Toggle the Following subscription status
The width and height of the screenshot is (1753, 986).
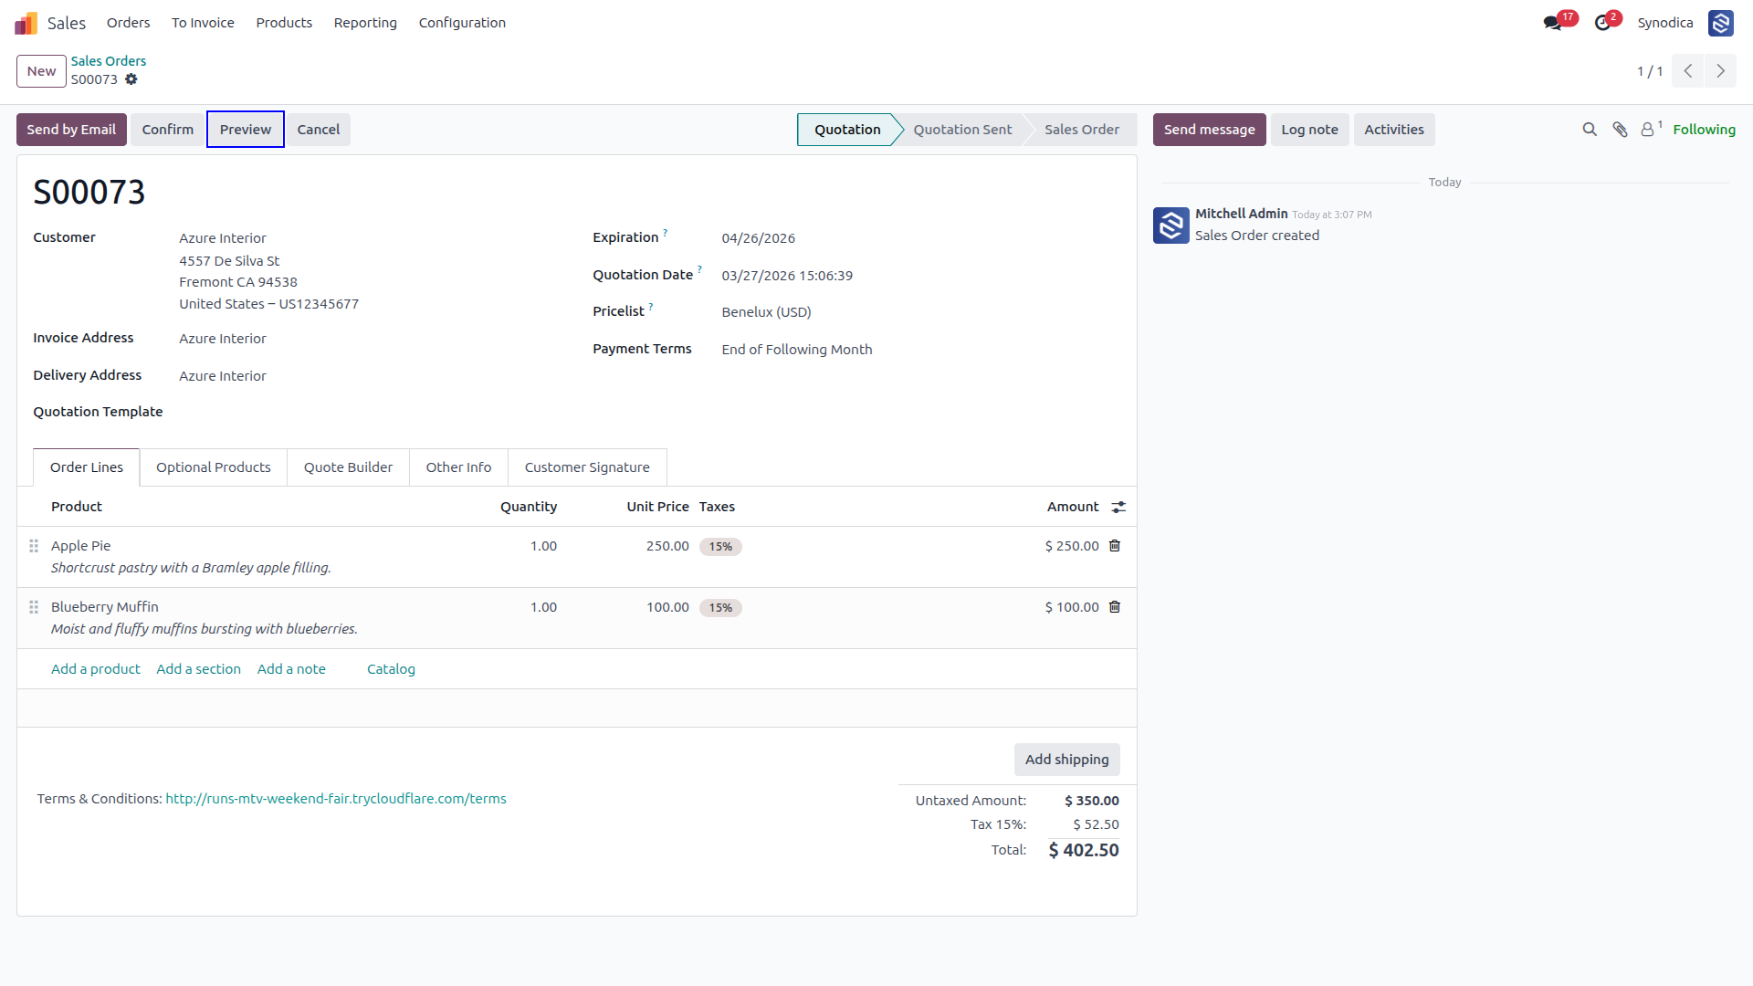[x=1704, y=130]
